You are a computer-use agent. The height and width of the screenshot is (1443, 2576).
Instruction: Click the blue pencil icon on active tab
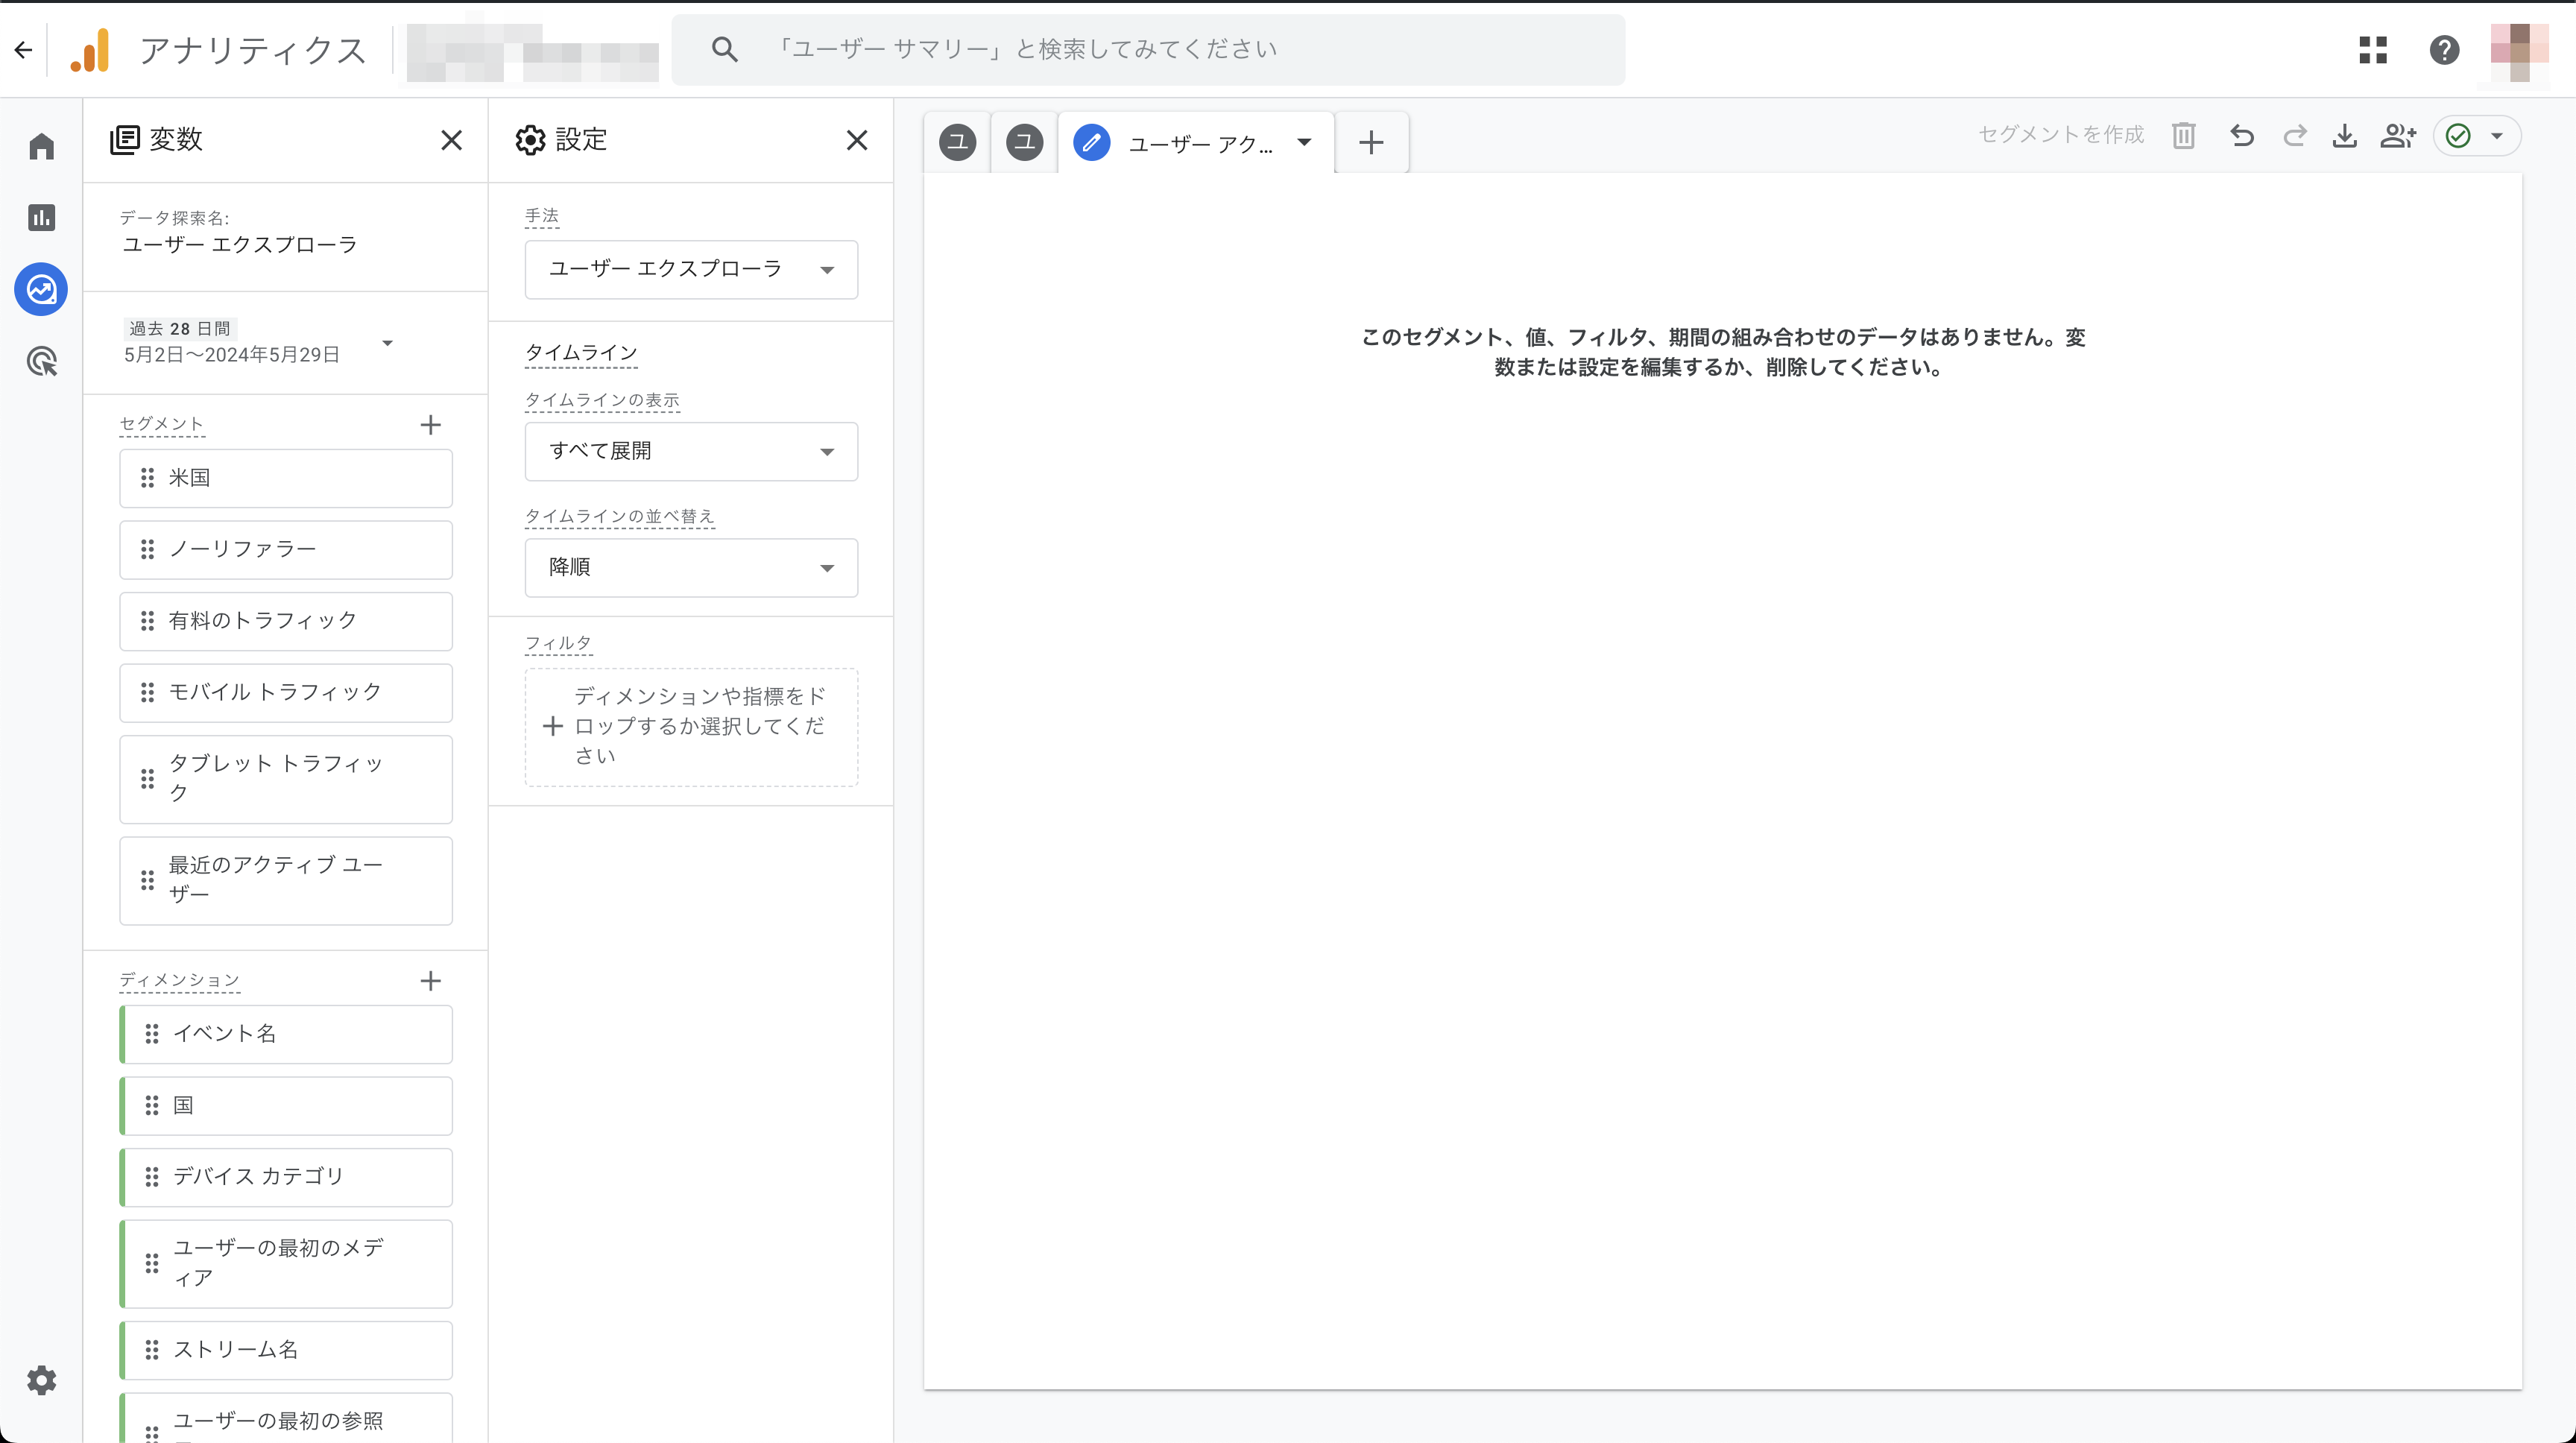[x=1091, y=143]
